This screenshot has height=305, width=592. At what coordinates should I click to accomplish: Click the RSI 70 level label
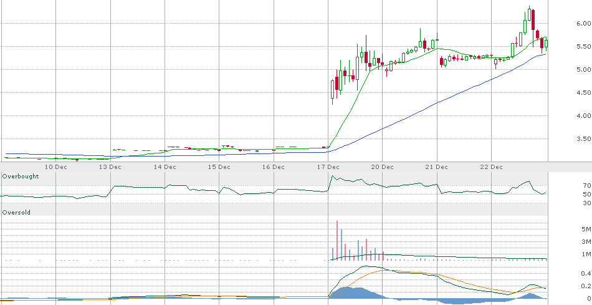pos(587,186)
